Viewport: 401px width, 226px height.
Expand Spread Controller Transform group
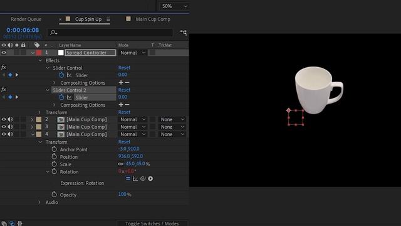(39, 112)
